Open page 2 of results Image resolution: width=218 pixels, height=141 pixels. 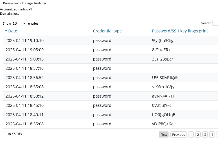pyautogui.click(x=198, y=135)
